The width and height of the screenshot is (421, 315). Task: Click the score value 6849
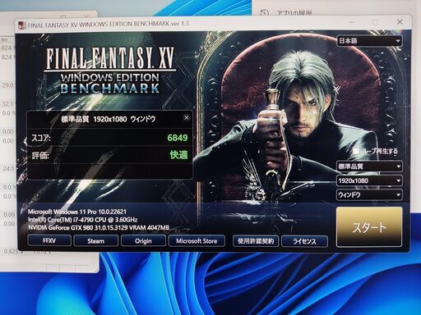point(178,138)
